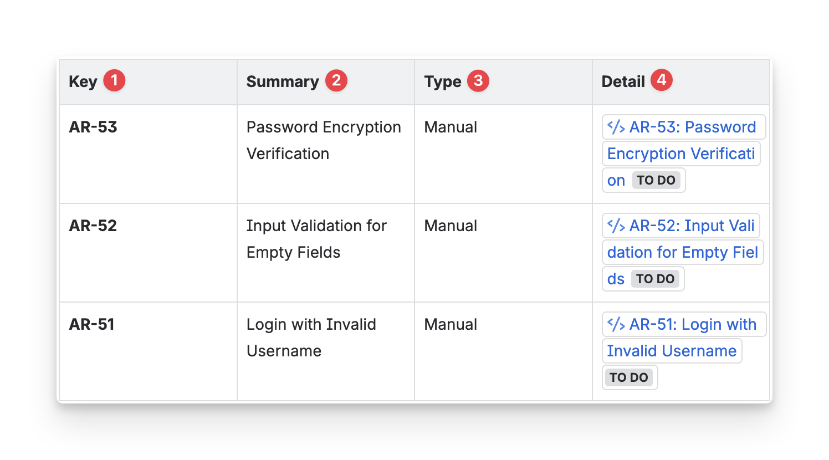Click the Summary column header

click(283, 81)
